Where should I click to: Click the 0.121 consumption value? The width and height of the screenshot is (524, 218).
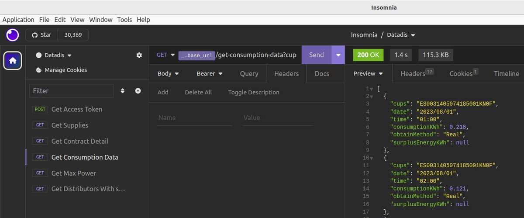pyautogui.click(x=458, y=188)
